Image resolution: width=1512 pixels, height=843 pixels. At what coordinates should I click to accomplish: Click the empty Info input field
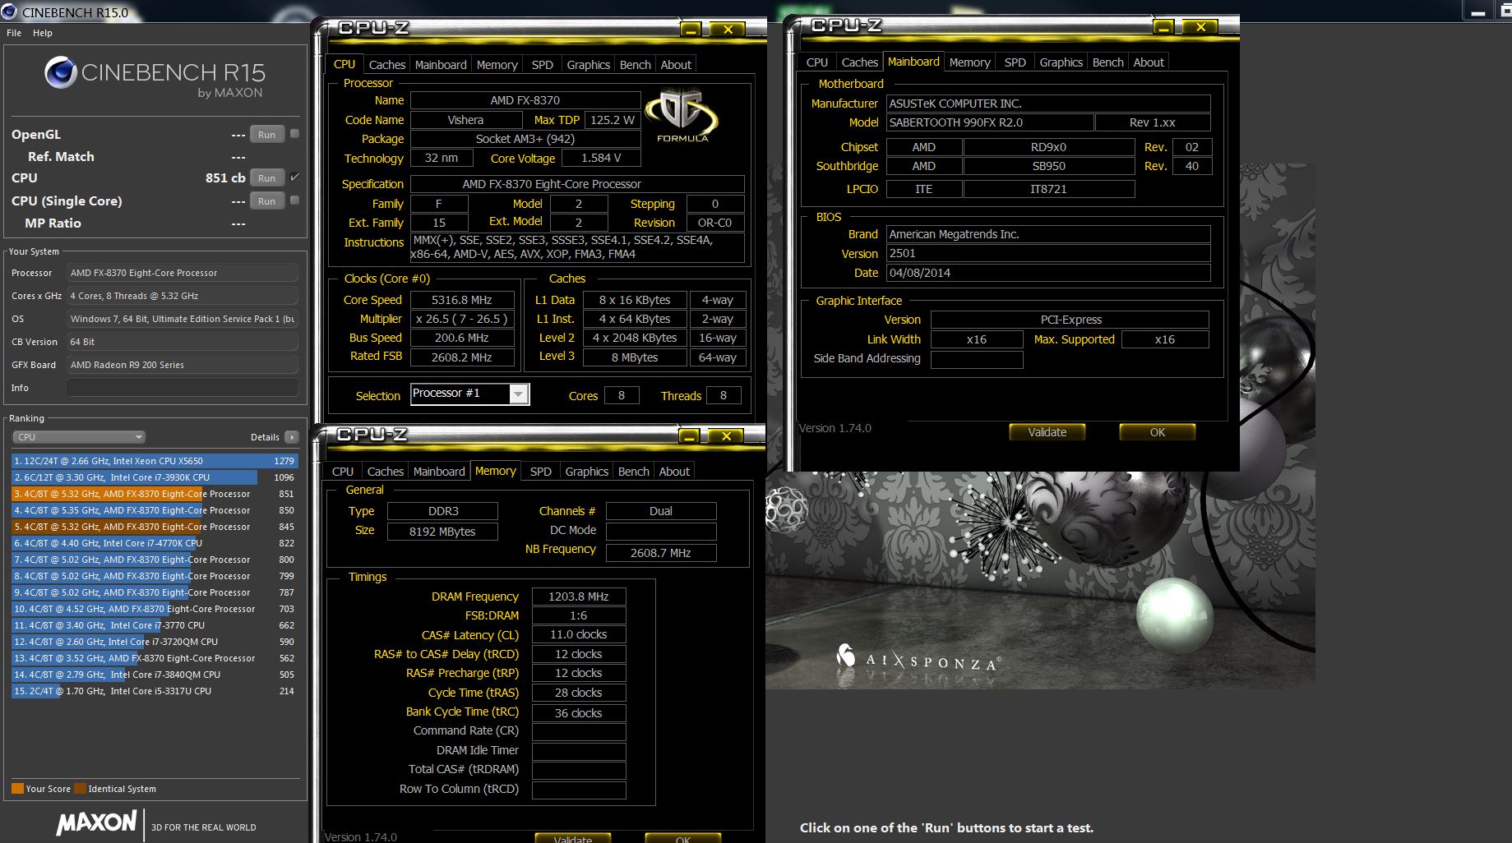182,388
